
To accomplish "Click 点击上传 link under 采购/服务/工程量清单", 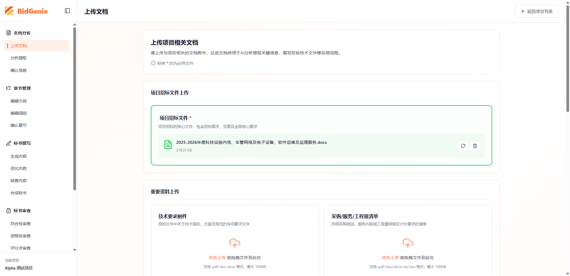I will pyautogui.click(x=390, y=258).
